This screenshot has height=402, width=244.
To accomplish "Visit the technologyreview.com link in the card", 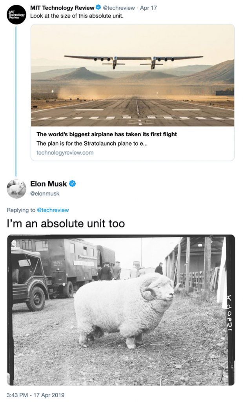I will point(65,153).
